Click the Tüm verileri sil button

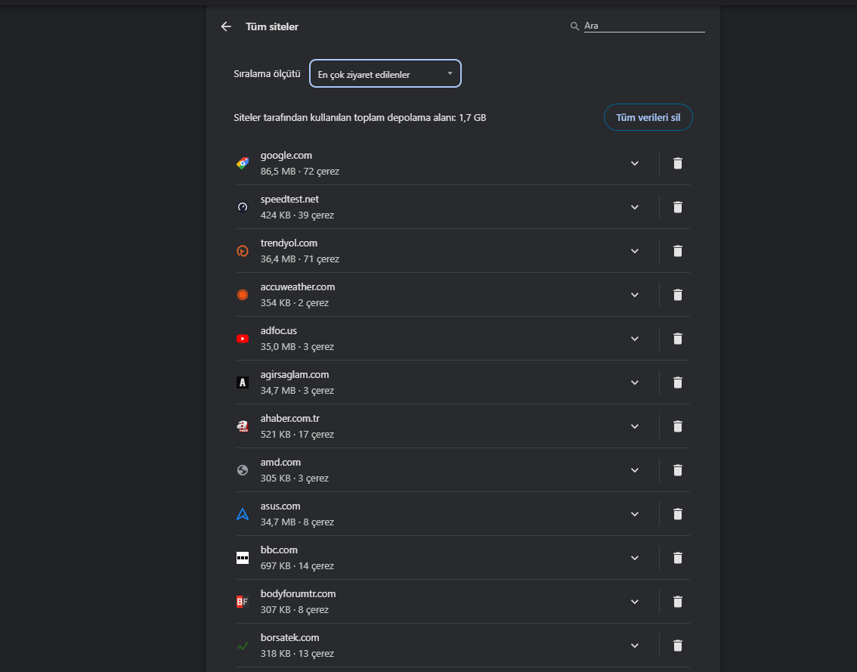(x=648, y=117)
